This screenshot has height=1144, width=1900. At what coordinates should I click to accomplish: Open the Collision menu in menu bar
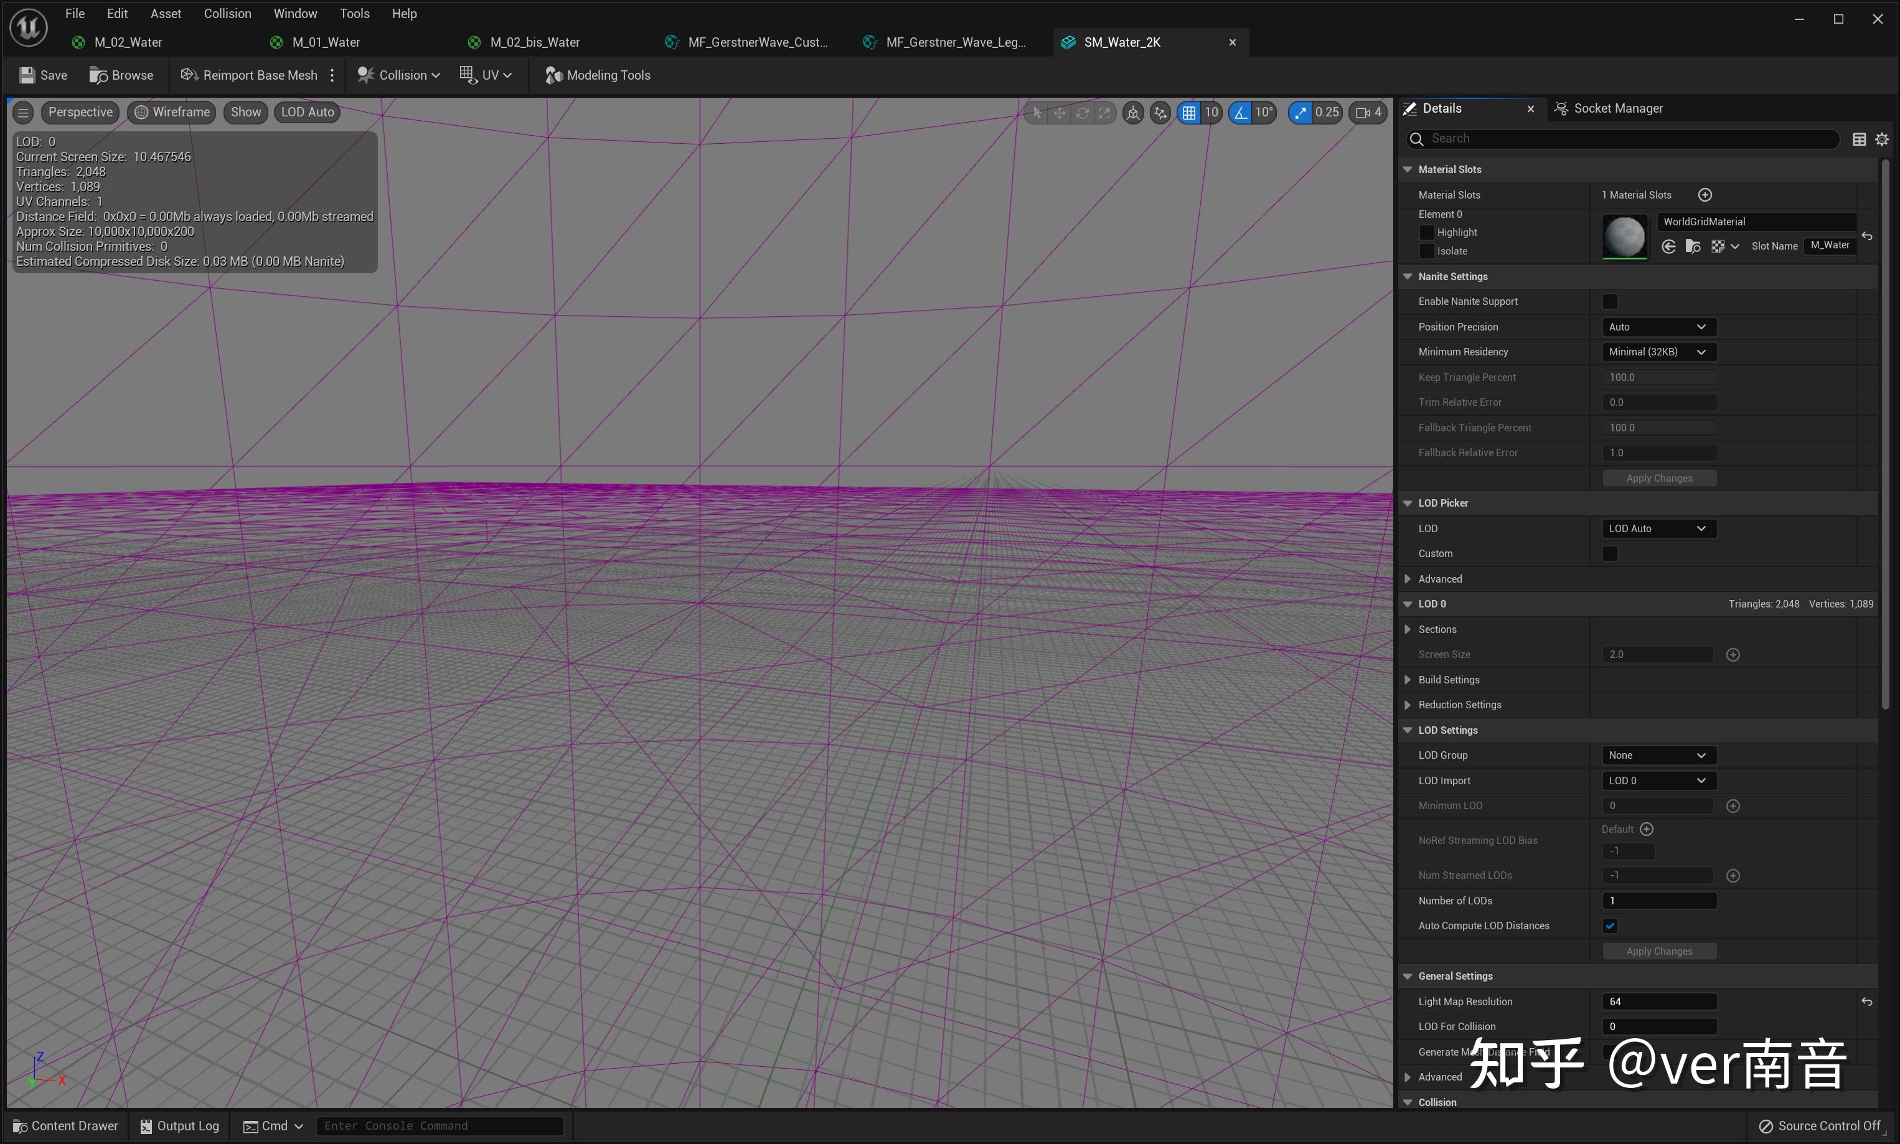click(x=227, y=13)
